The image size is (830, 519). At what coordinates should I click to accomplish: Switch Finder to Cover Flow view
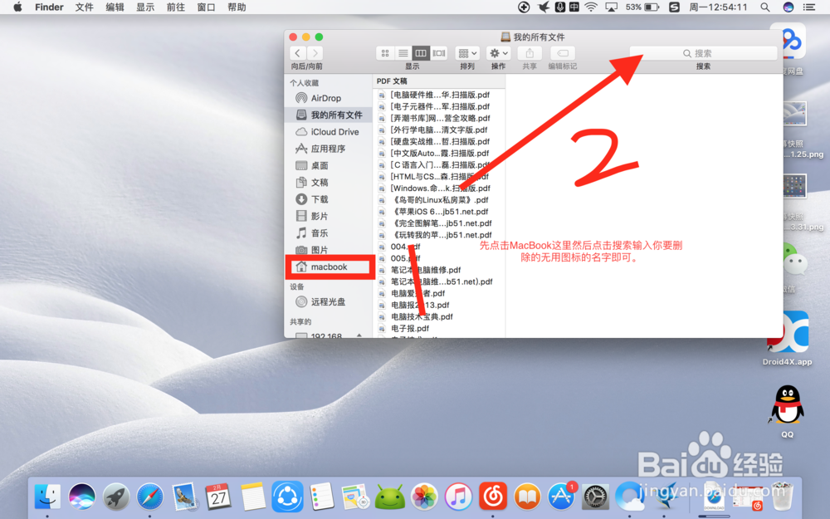point(439,53)
